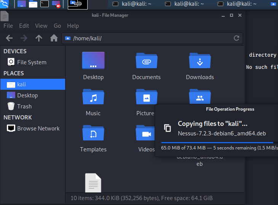Viewport: 278px width, 205px height.
Task: Go up to the parent directory
Action: pyautogui.click(x=38, y=38)
